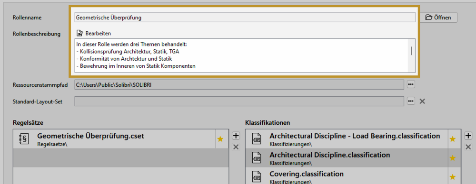476x184 pixels.
Task: Click the Rollenbeschreibung label
Action: (x=37, y=34)
